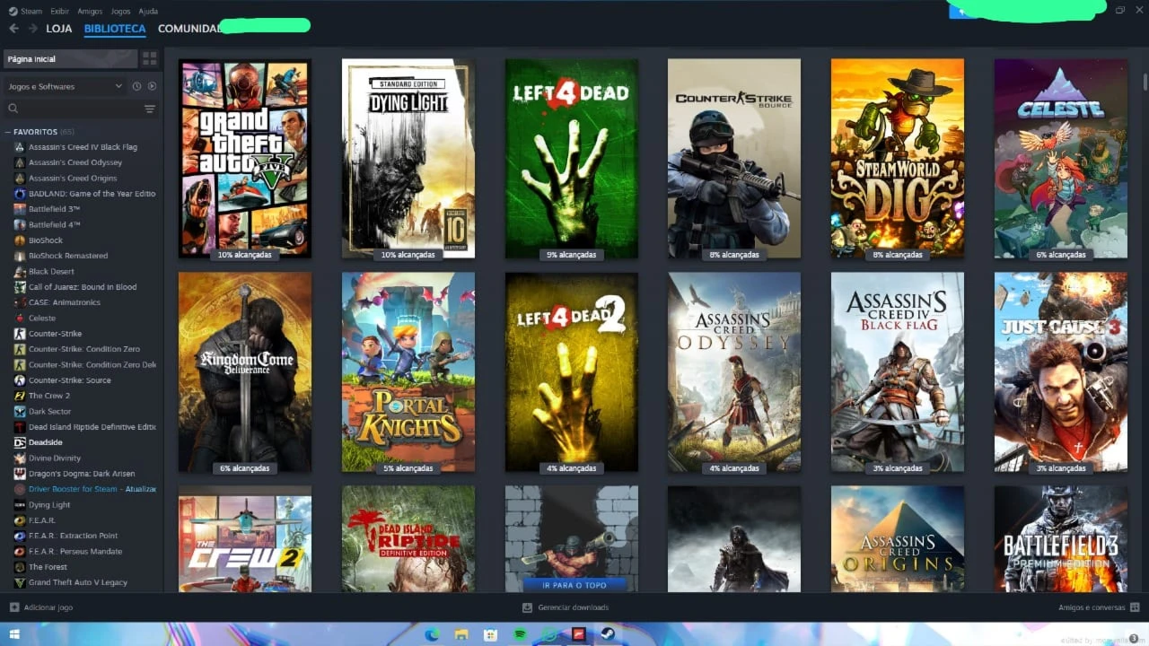Select Counter-Strike: Condition Zero in sidebar
Screen dimensions: 1149x646
click(x=83, y=349)
